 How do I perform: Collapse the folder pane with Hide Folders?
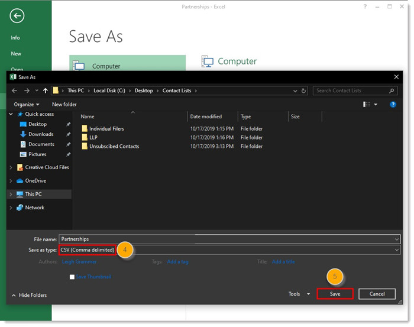(29, 295)
